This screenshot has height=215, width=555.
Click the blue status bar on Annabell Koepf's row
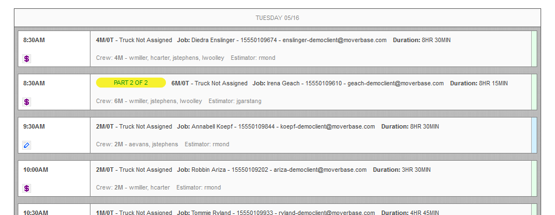point(534,135)
